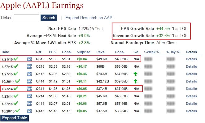
Task: Click the phone icon for Q315 row
Action: 29,59
